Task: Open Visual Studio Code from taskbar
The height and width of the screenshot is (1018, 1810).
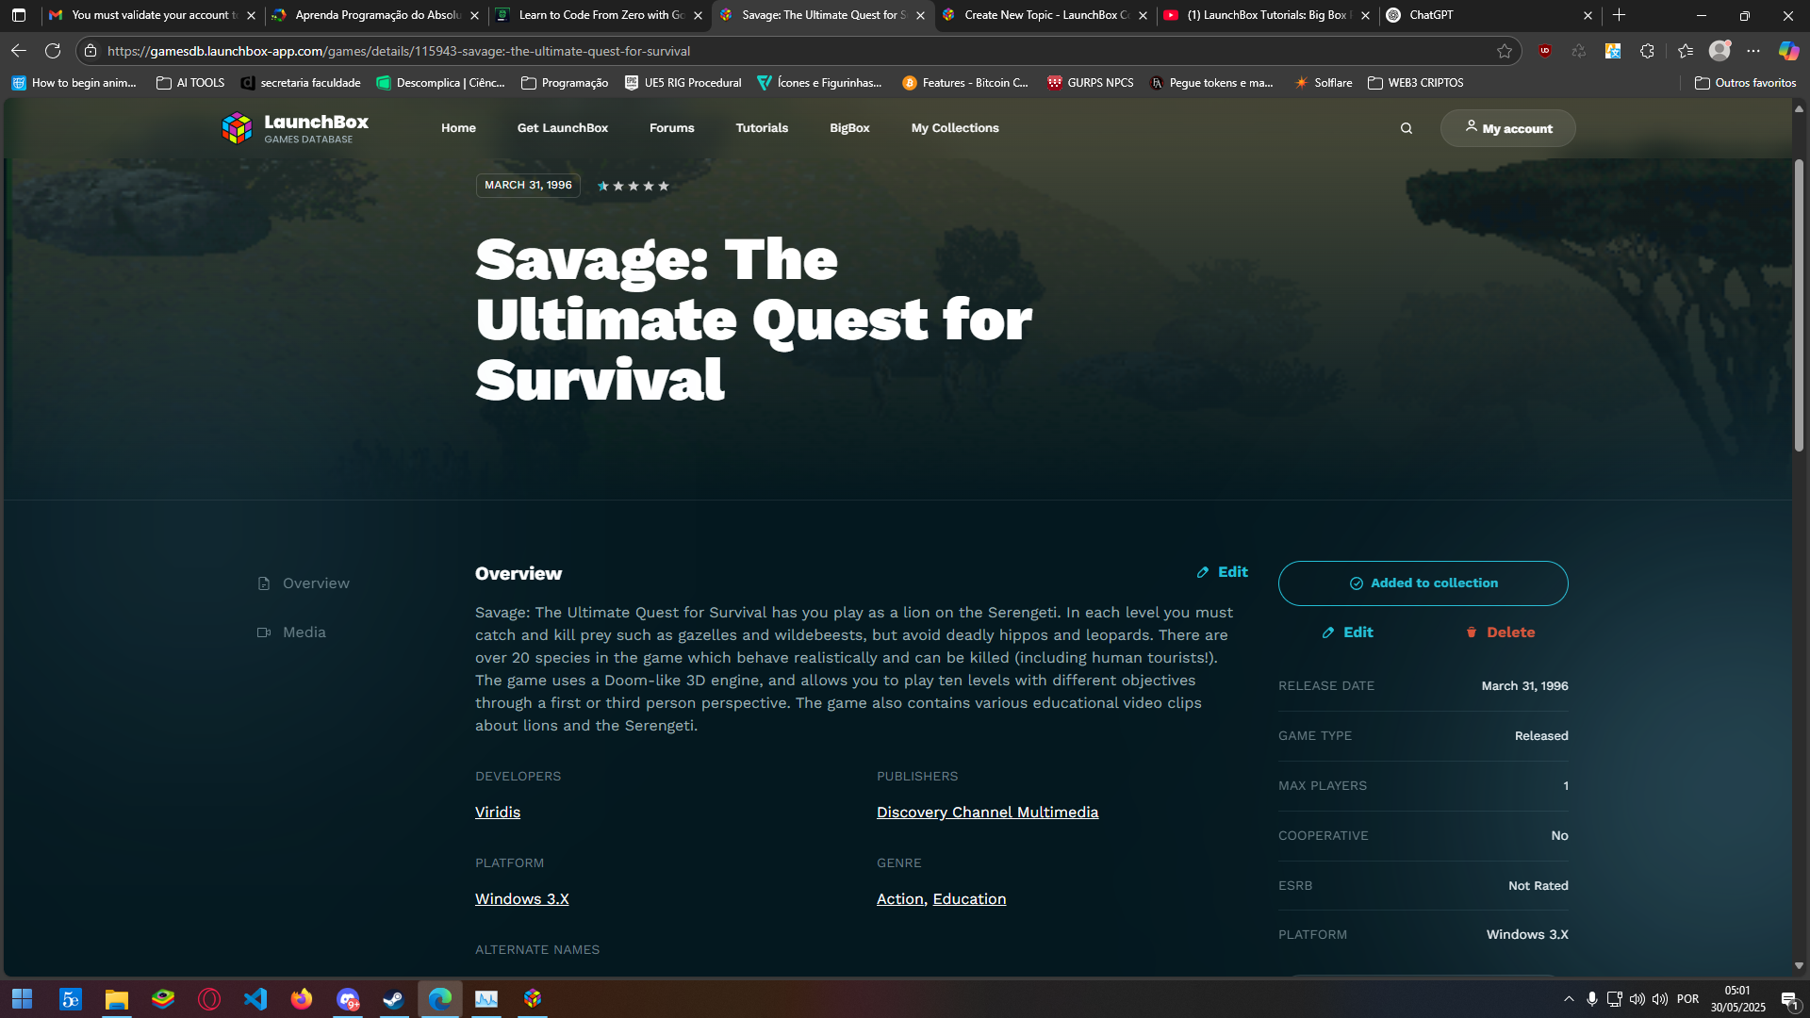Action: pos(255,999)
